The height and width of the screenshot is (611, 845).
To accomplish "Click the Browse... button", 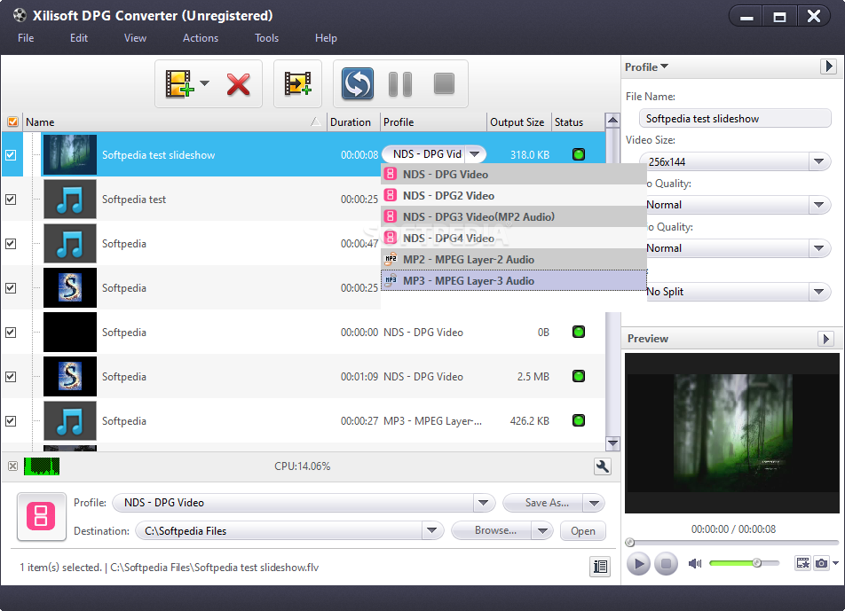I will point(492,531).
